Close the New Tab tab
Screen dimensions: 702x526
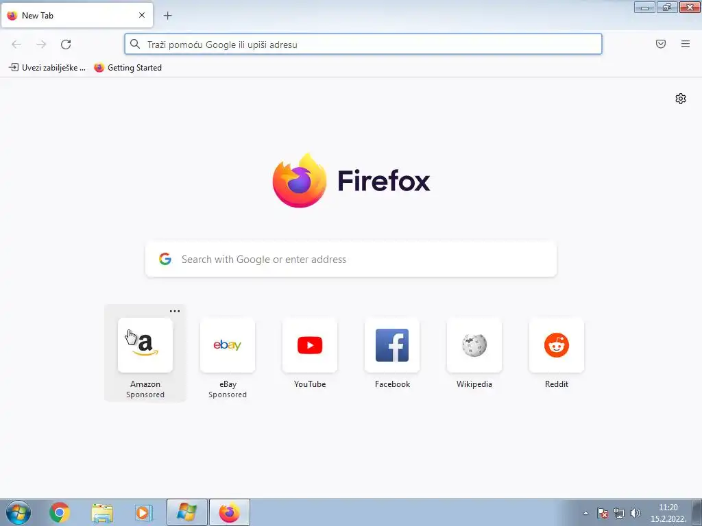pos(142,15)
